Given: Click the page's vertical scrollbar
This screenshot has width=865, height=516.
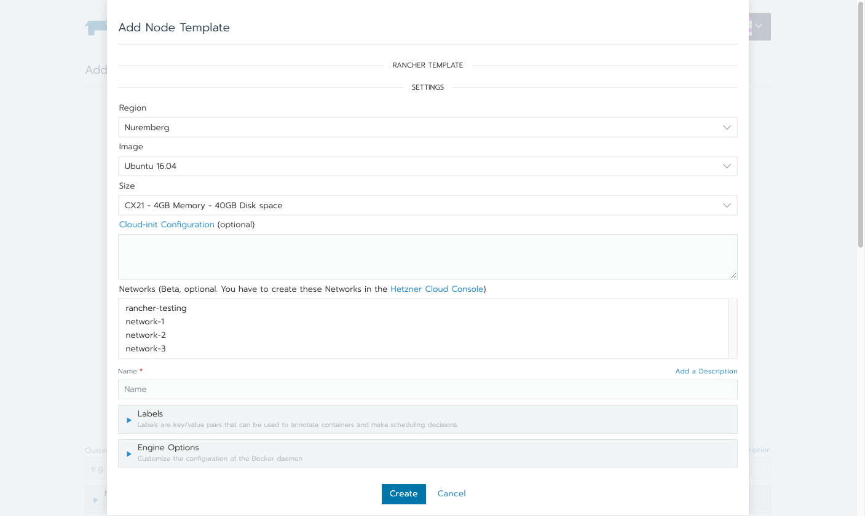Looking at the screenshot, I should click(x=860, y=126).
